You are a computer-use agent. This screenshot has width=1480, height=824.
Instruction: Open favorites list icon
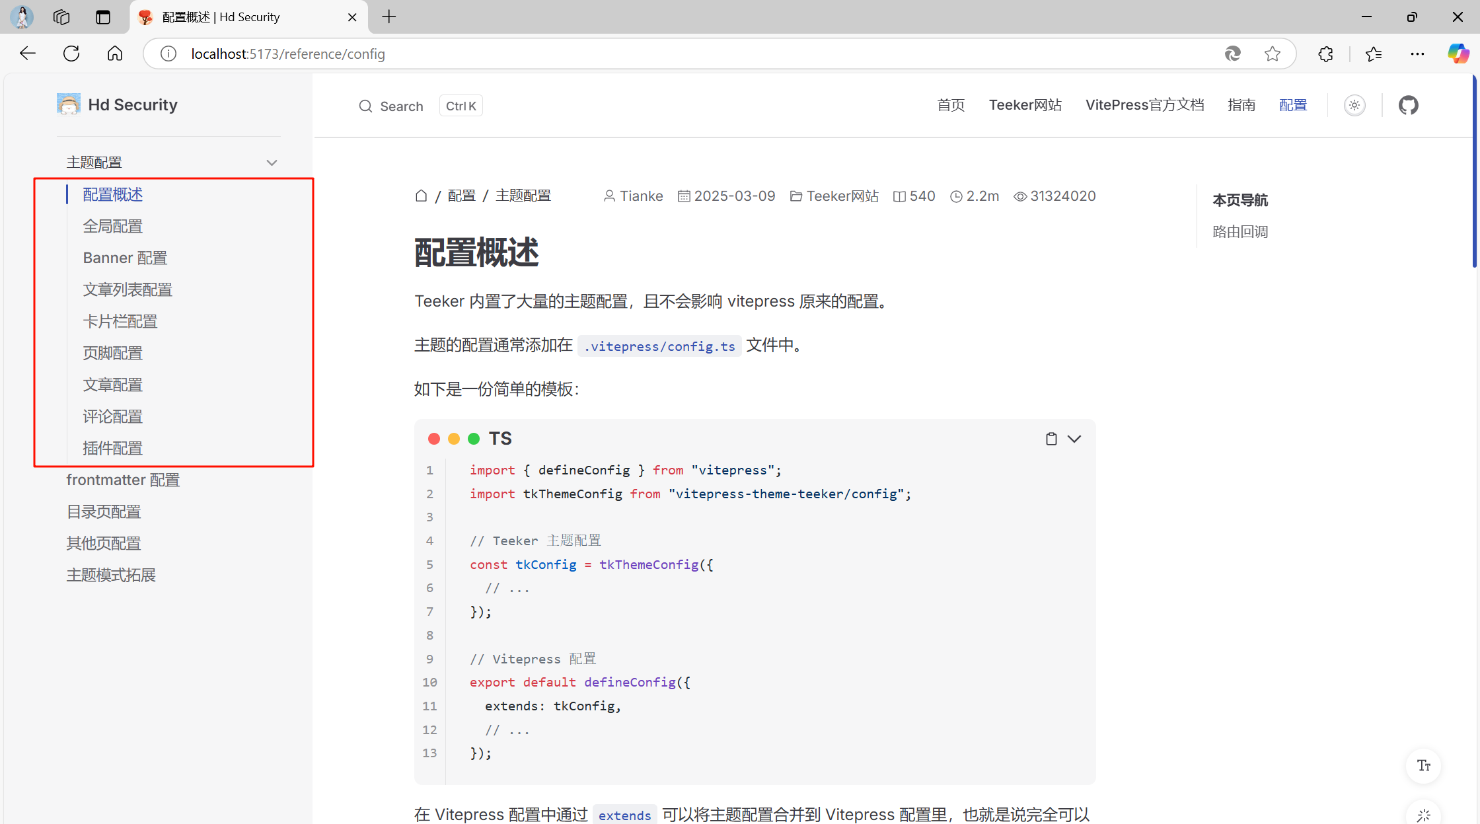click(x=1374, y=54)
